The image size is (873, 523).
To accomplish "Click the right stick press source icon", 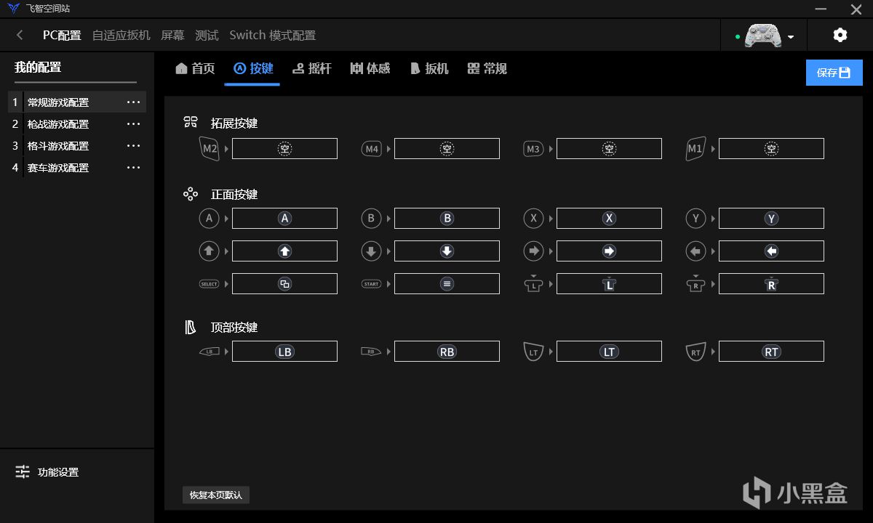I will point(696,284).
